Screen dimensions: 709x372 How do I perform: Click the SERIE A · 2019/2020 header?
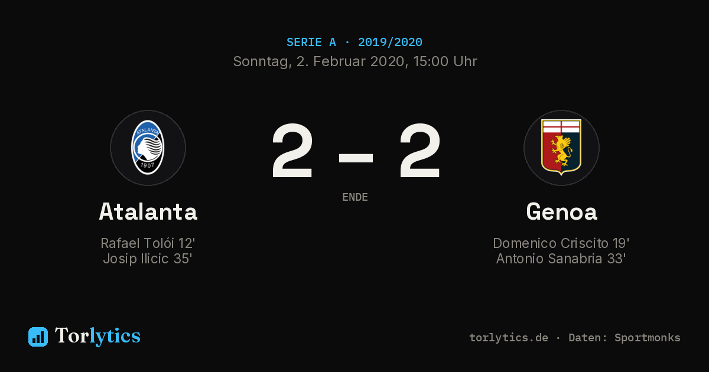(x=354, y=43)
